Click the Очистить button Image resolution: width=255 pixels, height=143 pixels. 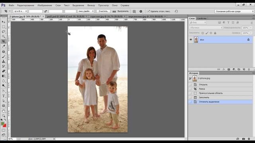[x=103, y=12]
